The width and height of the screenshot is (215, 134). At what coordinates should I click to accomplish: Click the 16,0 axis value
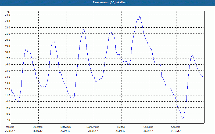pos(8,64)
